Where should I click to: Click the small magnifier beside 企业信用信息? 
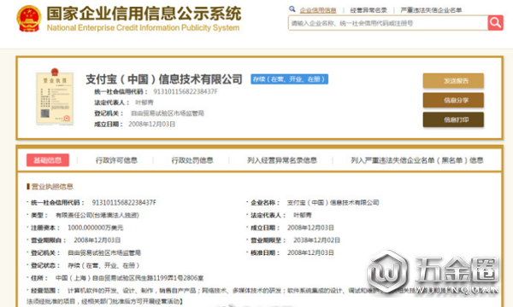tap(292, 9)
